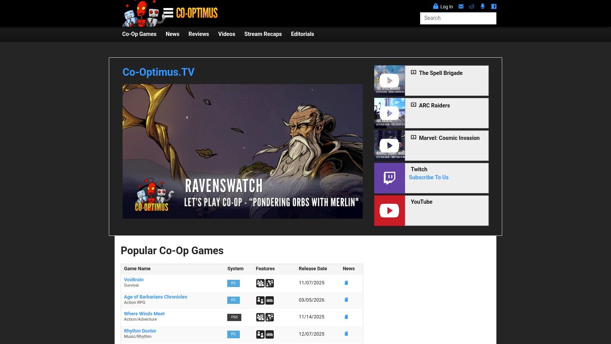This screenshot has height=344, width=611.
Task: Click the online co-op globe icon for Voidtrain
Action: (x=270, y=283)
